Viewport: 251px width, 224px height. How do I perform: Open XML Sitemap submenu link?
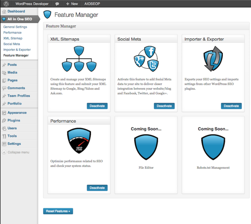tap(13, 38)
